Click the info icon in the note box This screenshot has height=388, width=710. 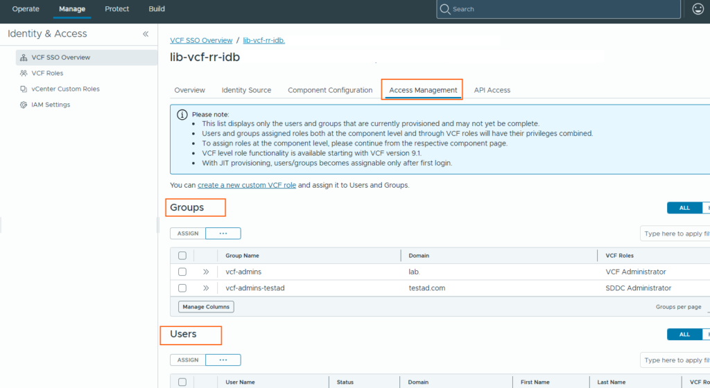[x=182, y=114]
